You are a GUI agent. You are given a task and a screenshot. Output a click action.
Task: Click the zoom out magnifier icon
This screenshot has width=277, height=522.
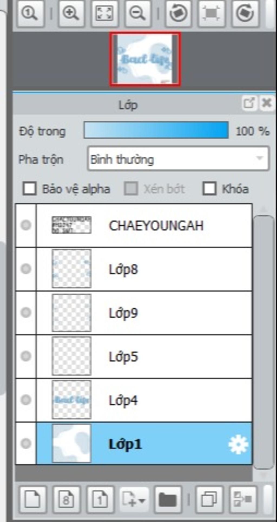pos(137,13)
